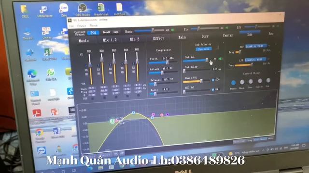This screenshot has height=173, width=309.
Task: Switch to the Mic 1.2 tab
Action: point(110,40)
